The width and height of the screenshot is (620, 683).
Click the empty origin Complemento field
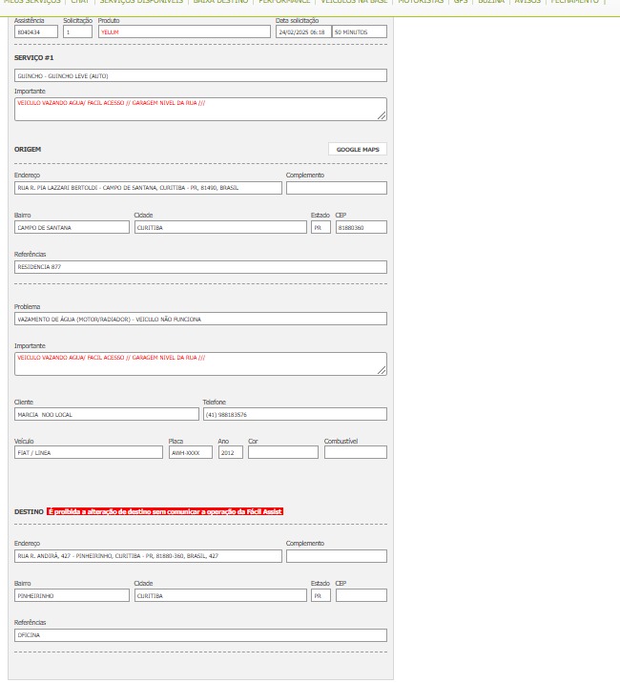[x=337, y=188]
